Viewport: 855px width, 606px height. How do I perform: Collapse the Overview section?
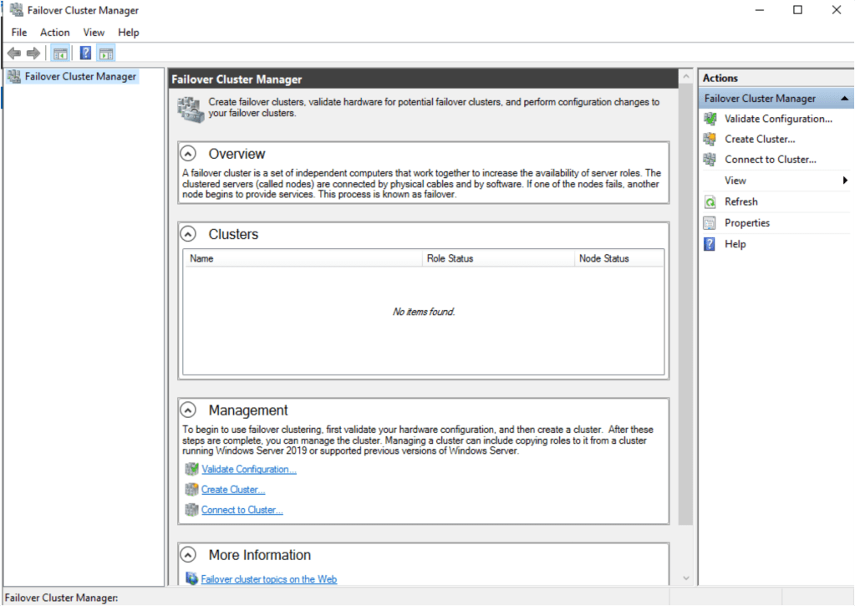tap(187, 153)
